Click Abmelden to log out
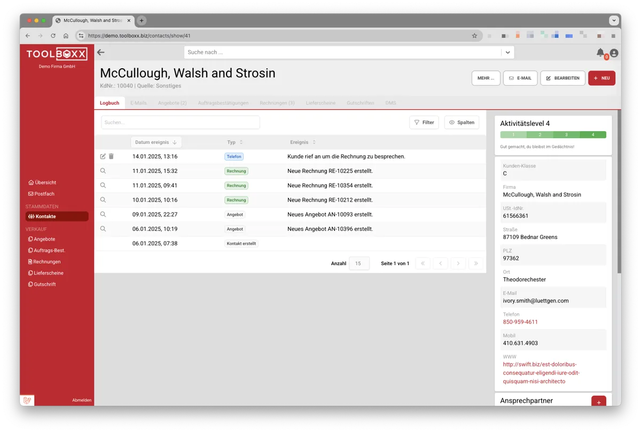 (82, 400)
